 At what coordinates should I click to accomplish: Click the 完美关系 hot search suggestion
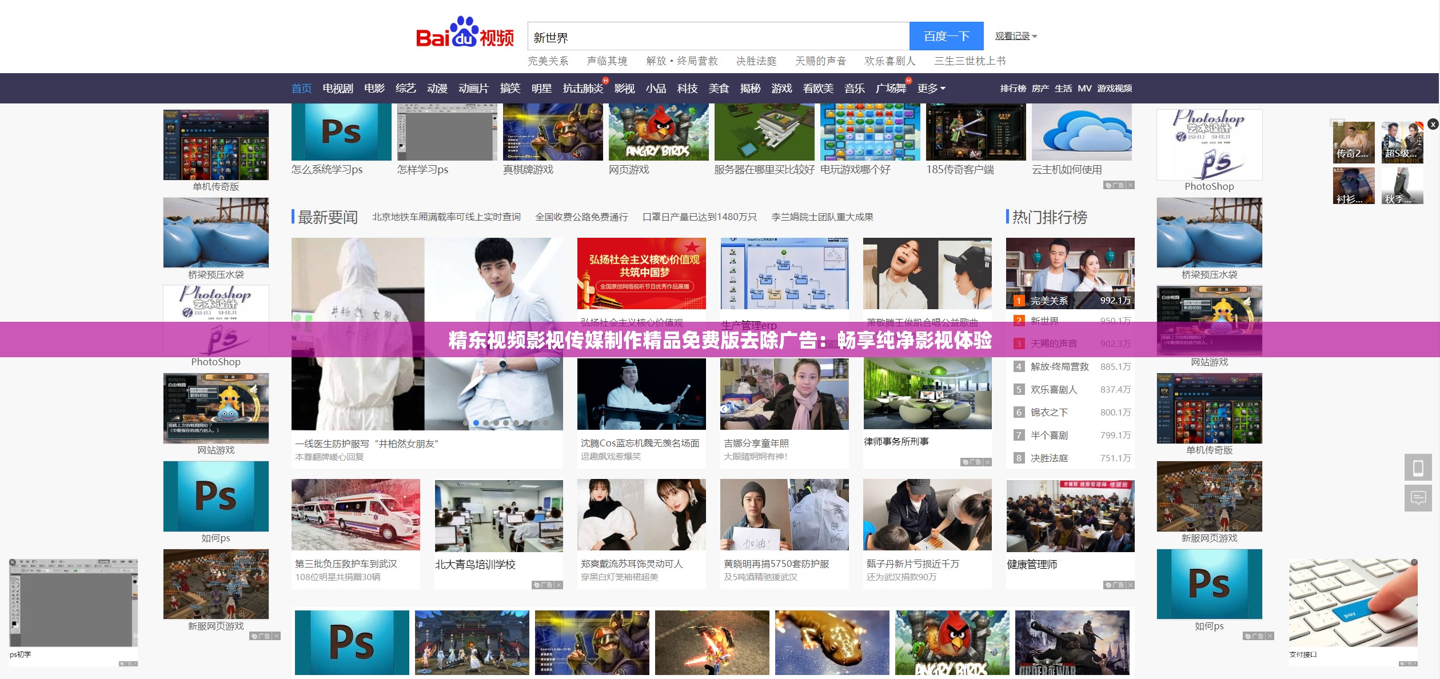pos(548,61)
